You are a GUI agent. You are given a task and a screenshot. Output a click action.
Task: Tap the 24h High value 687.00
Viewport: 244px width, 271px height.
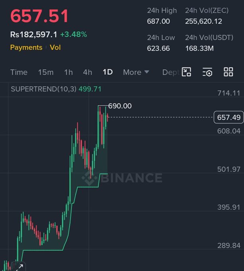coord(158,22)
